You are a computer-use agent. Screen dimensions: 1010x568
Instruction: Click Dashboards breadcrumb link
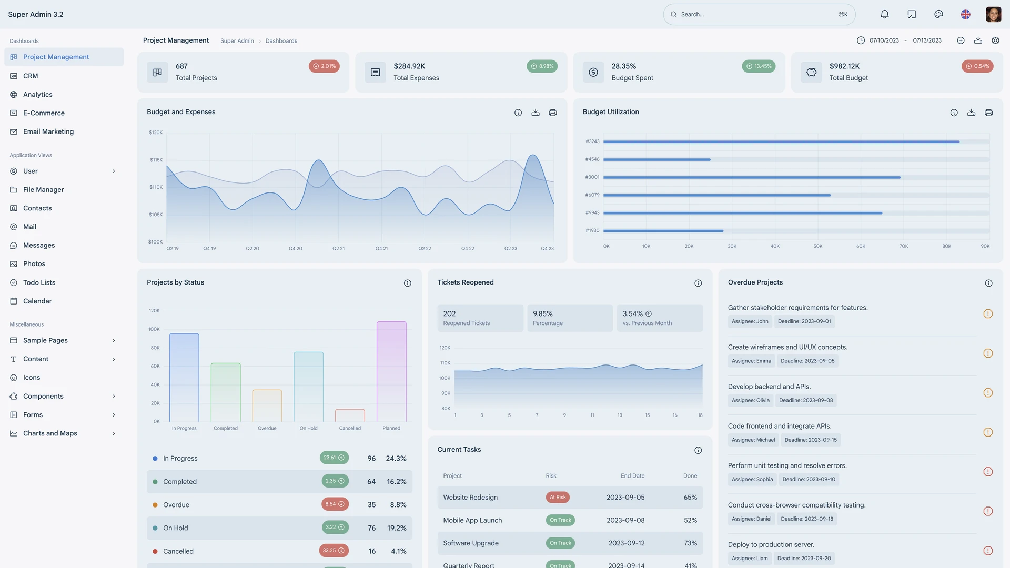[x=281, y=41]
